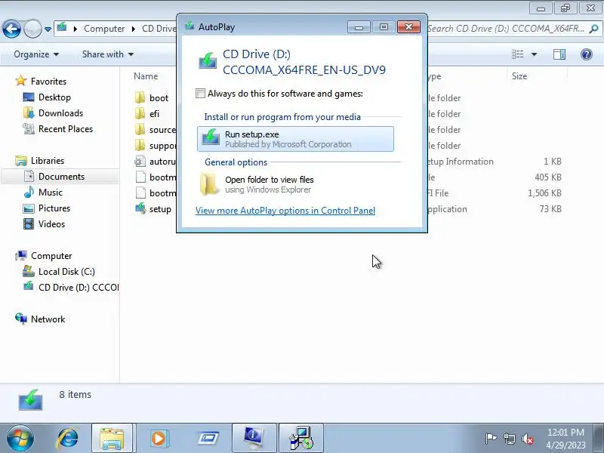Click the Windows Start orb
This screenshot has height=453, width=604.
(x=20, y=438)
